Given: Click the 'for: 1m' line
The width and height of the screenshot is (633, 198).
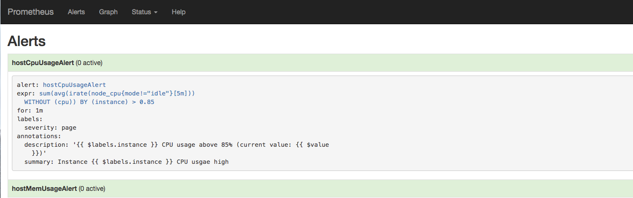Looking at the screenshot, I should point(30,111).
